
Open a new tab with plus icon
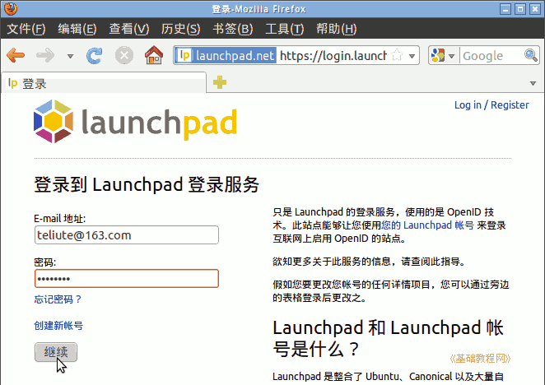coord(220,83)
